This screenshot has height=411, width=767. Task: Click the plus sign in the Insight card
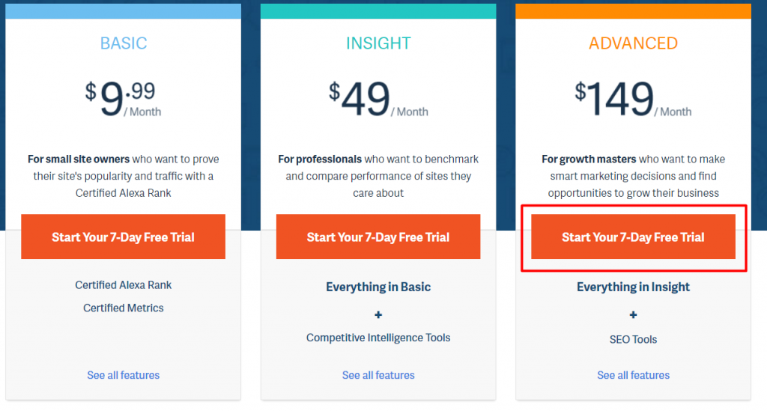378,314
